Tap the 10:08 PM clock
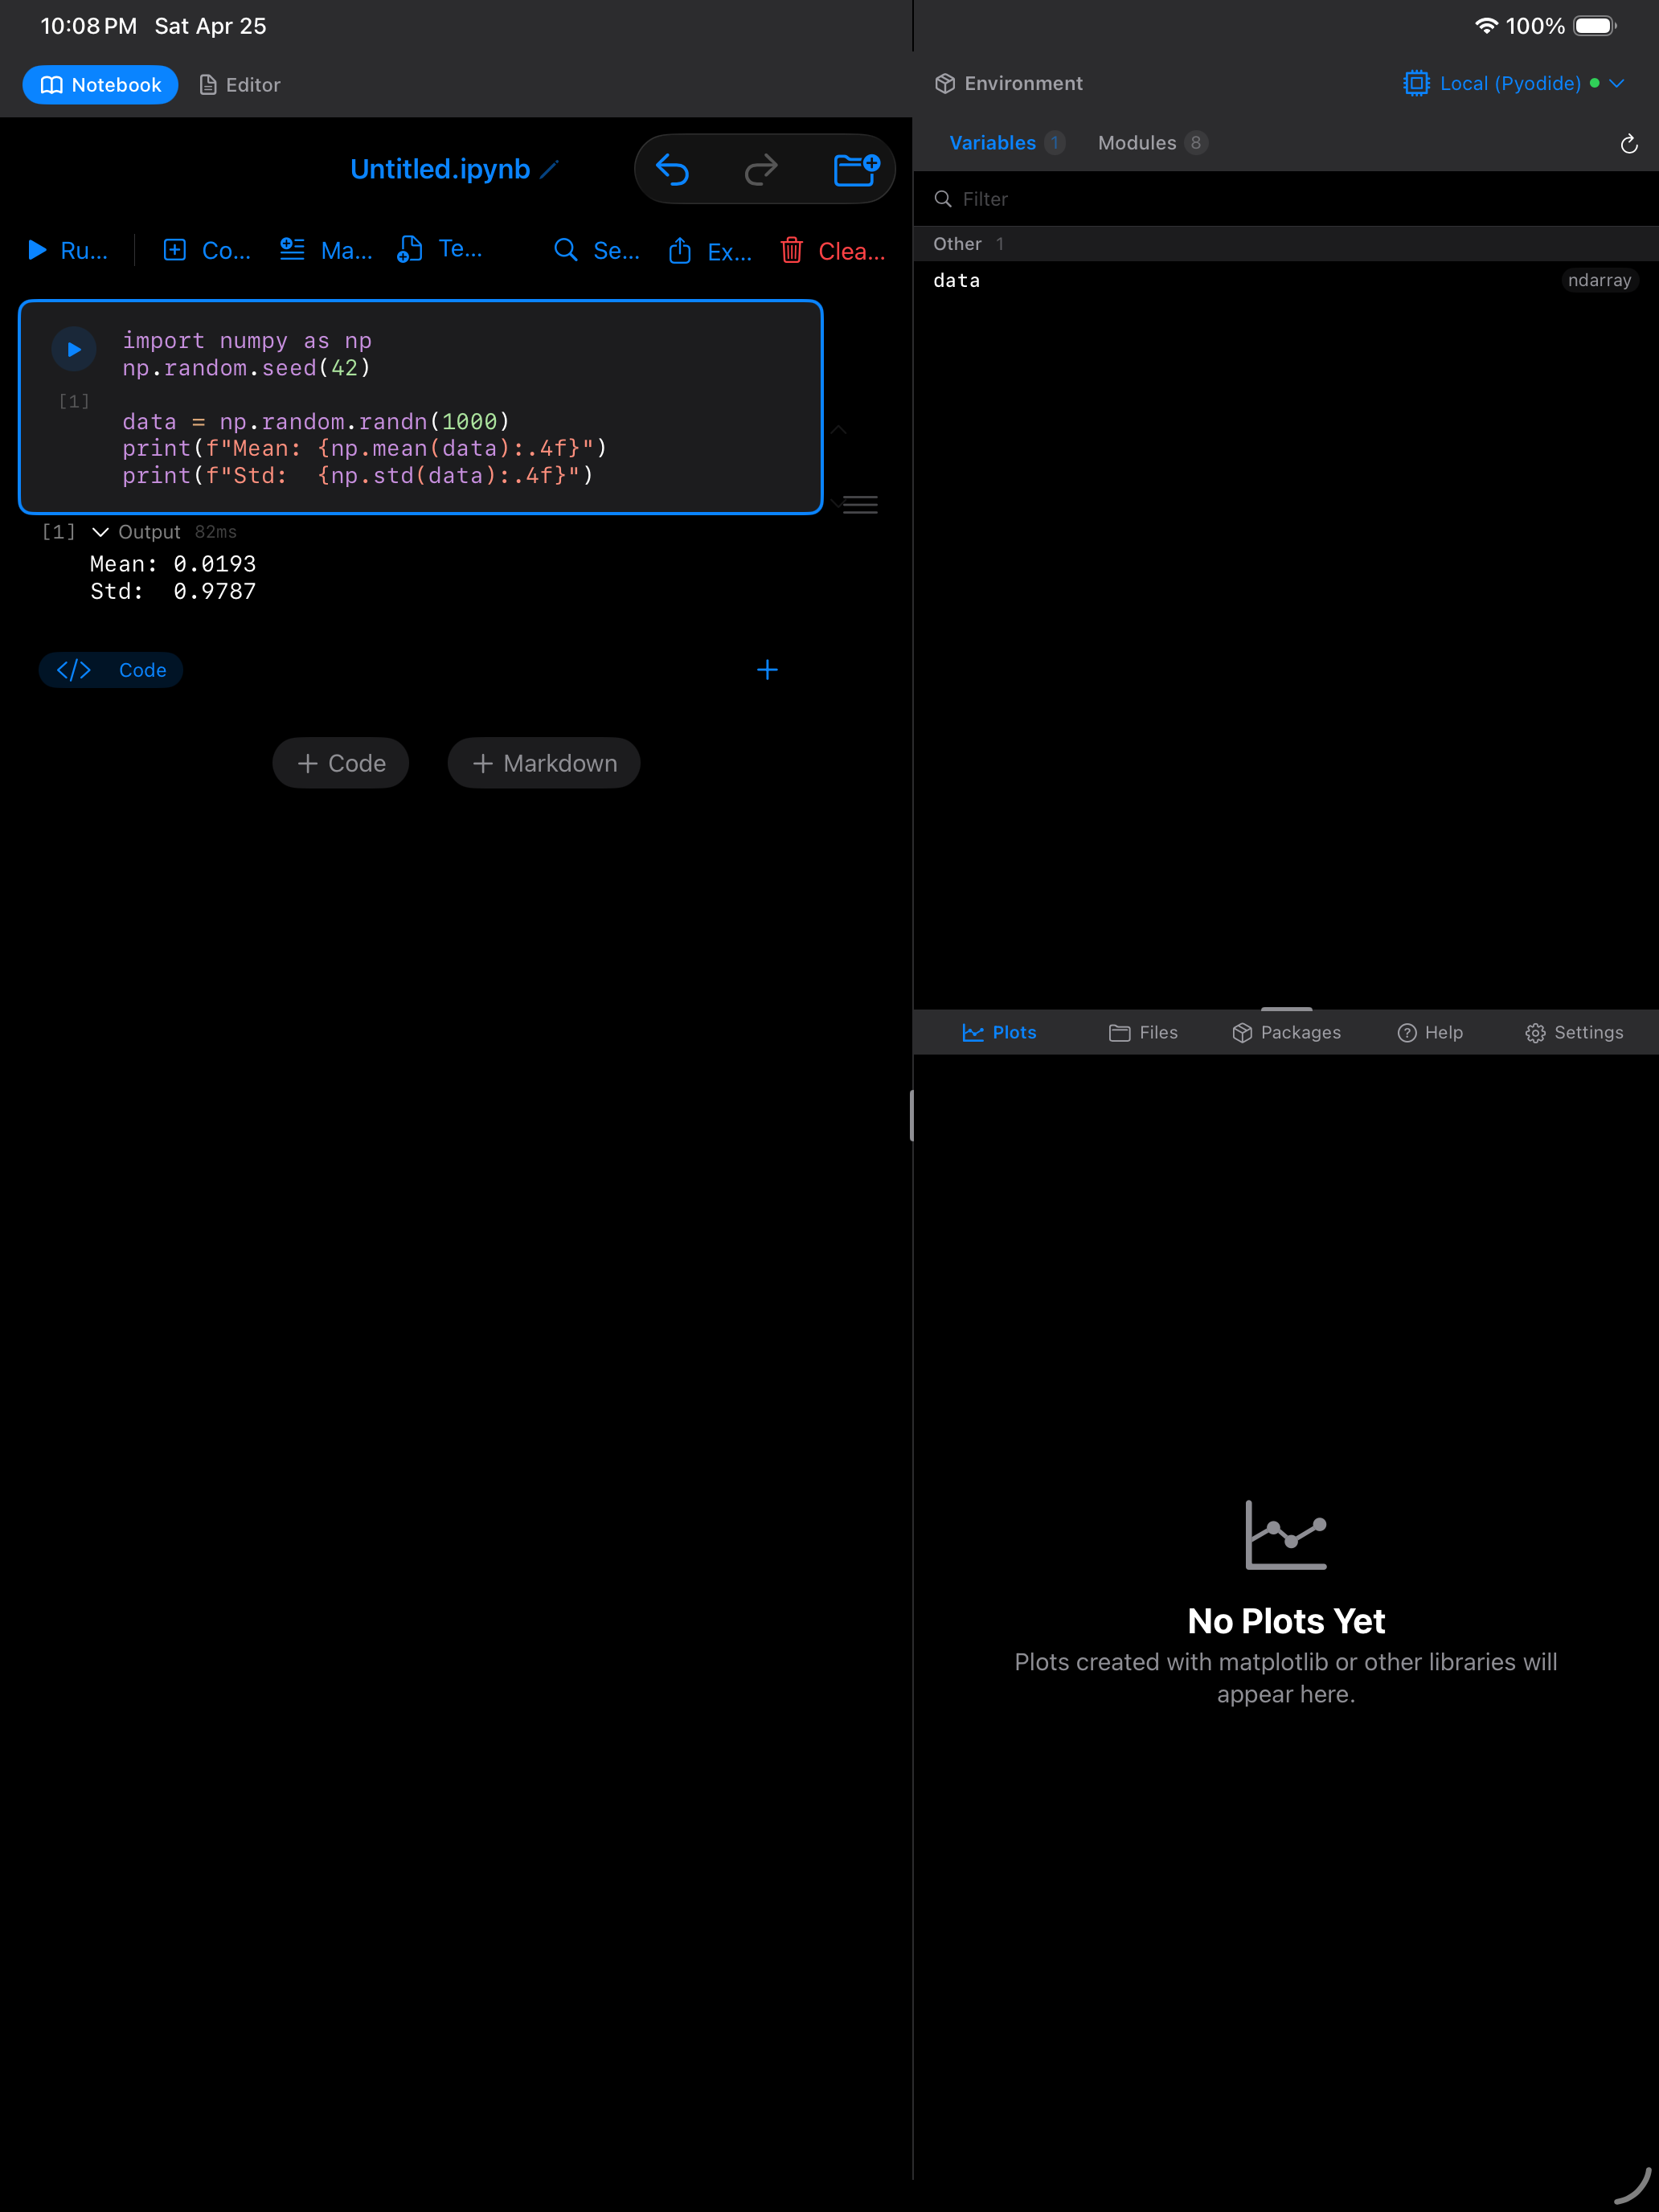This screenshot has height=2212, width=1659. click(88, 26)
